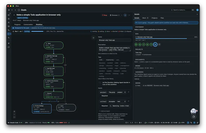Click the document button under the ghost mascot
Screen dimensions: 206x133
tap(194, 117)
